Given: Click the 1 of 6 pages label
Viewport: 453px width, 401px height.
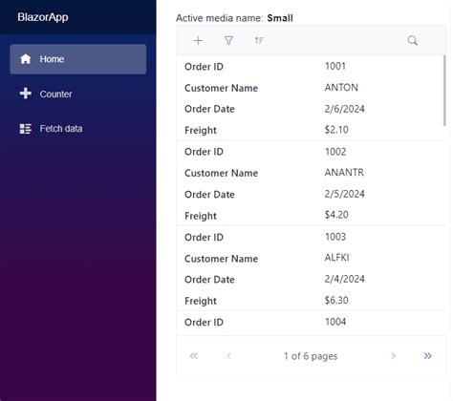Looking at the screenshot, I should pyautogui.click(x=311, y=356).
